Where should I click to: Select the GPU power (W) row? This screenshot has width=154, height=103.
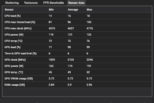pos(77,66)
